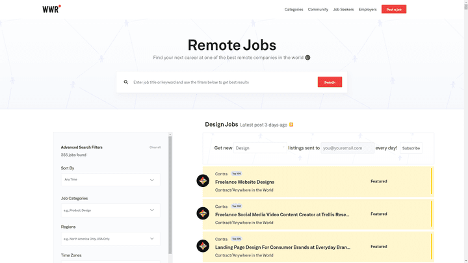
Task: Open the Categories menu
Action: [294, 10]
